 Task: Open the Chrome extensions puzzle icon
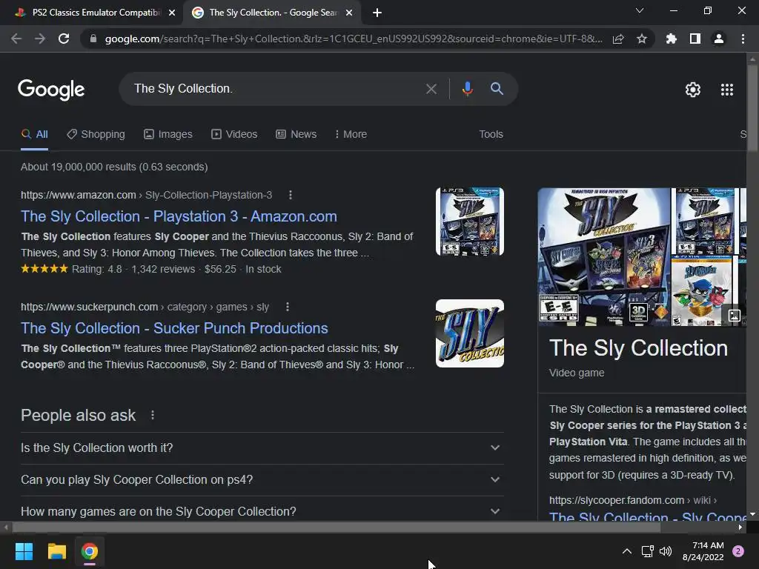(x=671, y=39)
